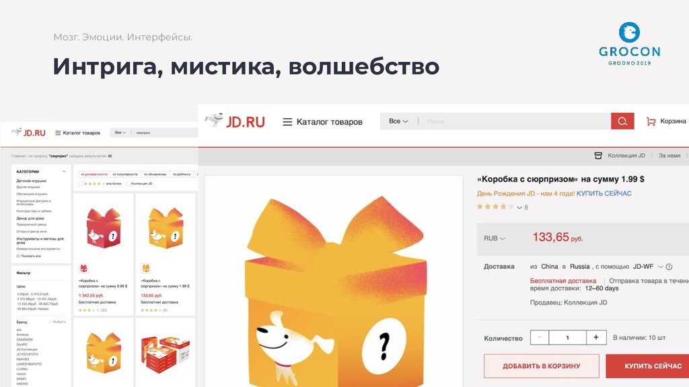Check the Коллекция JD filter checkbox

click(129, 184)
